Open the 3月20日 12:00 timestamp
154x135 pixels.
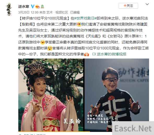pyautogui.click(x=28, y=12)
